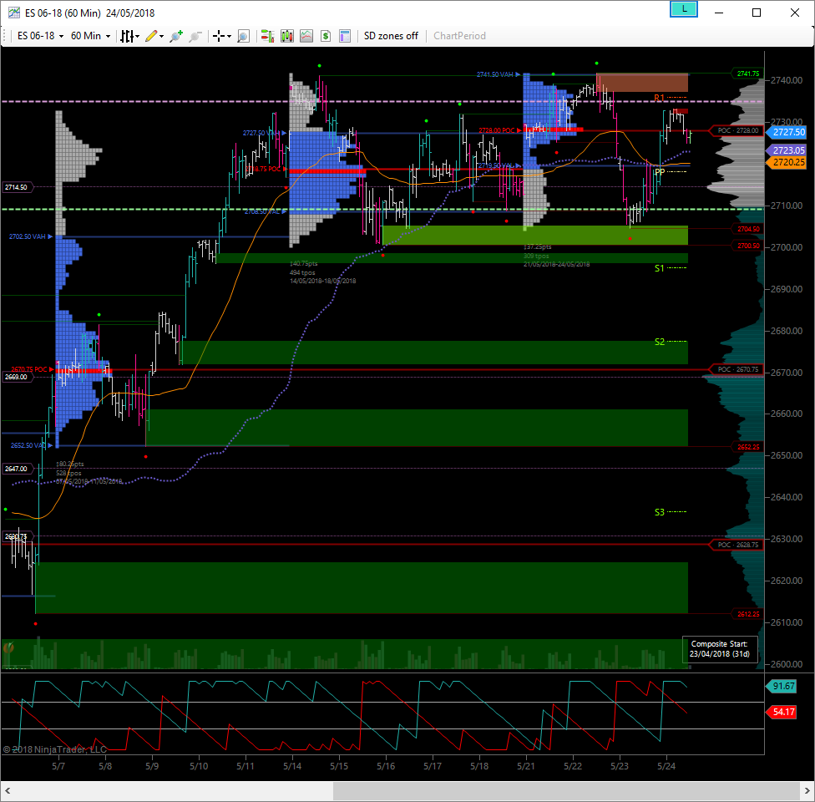
Task: Open the ES 06-18 instrument dropdown
Action: [40, 36]
